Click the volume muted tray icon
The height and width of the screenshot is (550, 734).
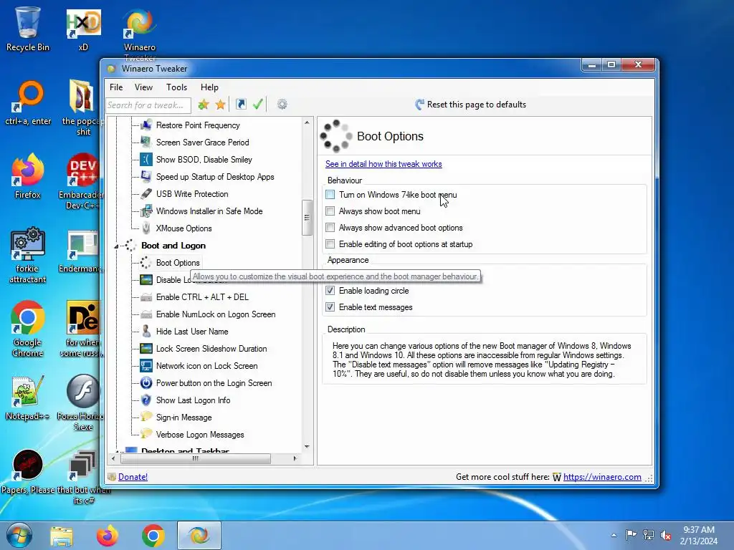coord(666,534)
